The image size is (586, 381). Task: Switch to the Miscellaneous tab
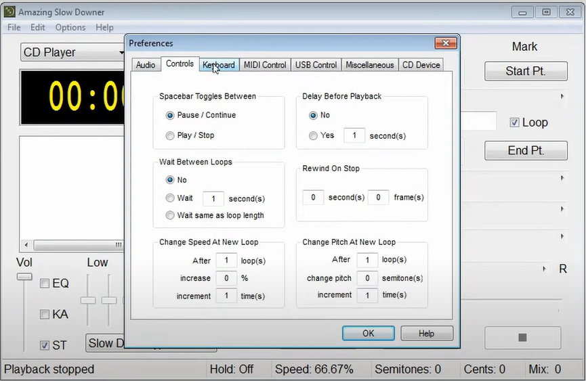(x=370, y=65)
